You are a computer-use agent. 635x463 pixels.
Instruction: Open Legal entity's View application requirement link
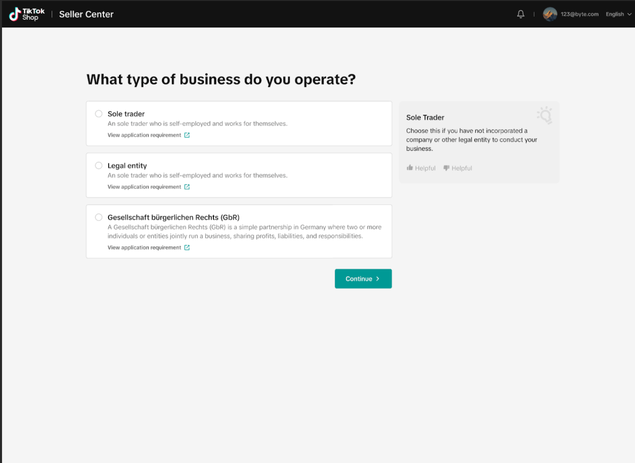pos(144,187)
